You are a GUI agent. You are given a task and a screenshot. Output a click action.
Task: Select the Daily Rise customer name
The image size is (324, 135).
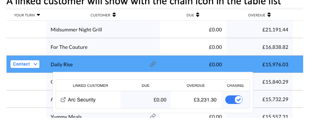[x=61, y=65]
